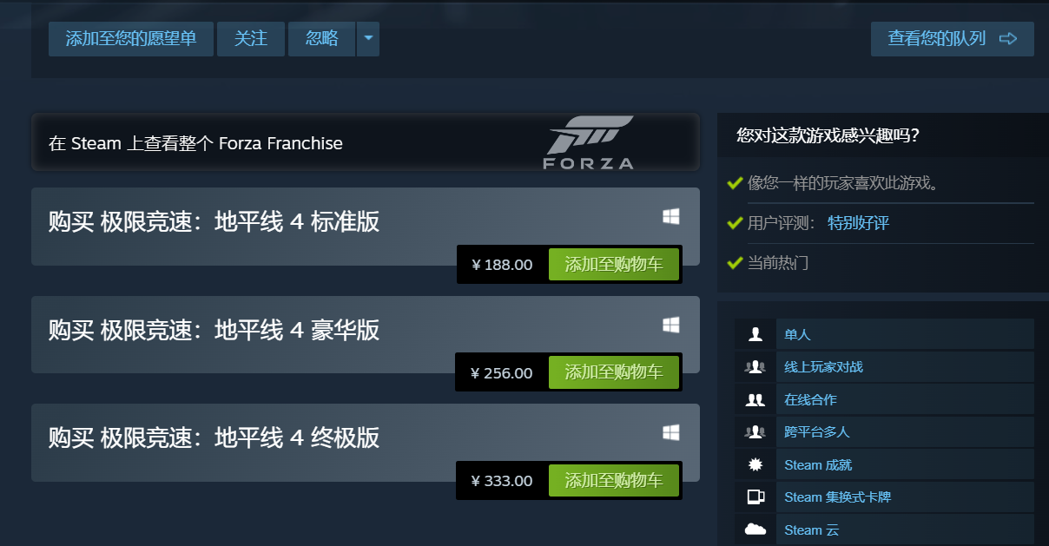Click the cross-platform multiplayer icon
Viewport: 1049px width, 546px height.
pos(755,431)
